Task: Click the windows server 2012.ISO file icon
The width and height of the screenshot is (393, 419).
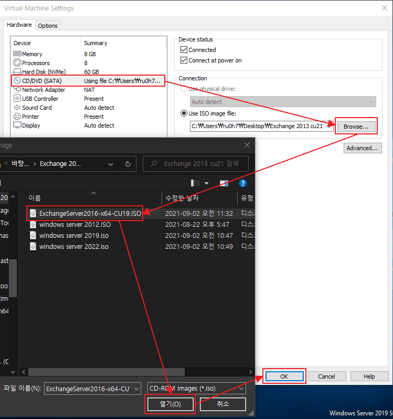Action: pos(33,224)
